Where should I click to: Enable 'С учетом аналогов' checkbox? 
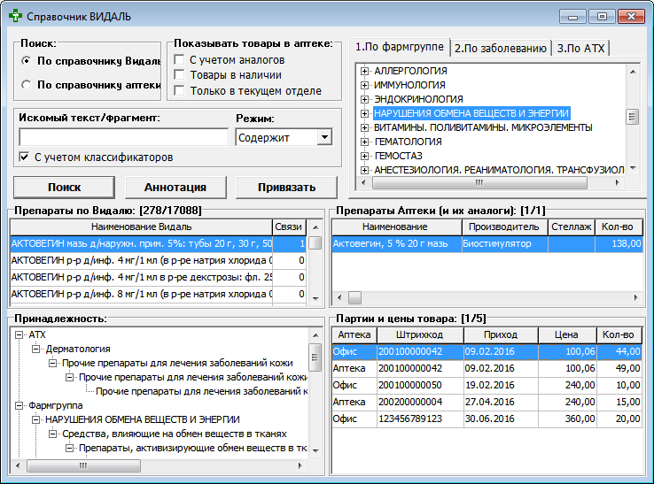[180, 60]
